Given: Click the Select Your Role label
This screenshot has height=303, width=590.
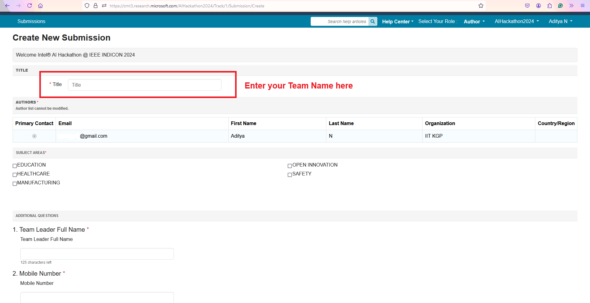Looking at the screenshot, I should click(438, 22).
